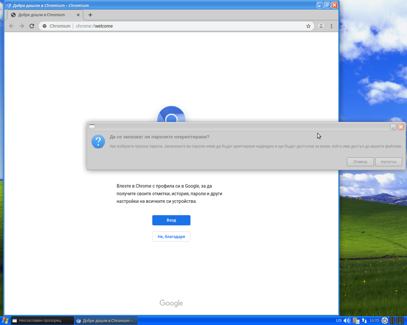Open the dialog's window menu icon
Viewport: 407px width, 325px height.
coord(92,126)
